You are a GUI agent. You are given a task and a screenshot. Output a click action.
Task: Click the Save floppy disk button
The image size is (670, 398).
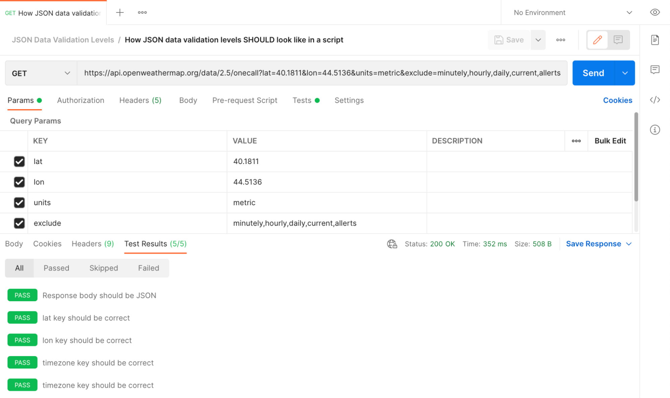509,40
